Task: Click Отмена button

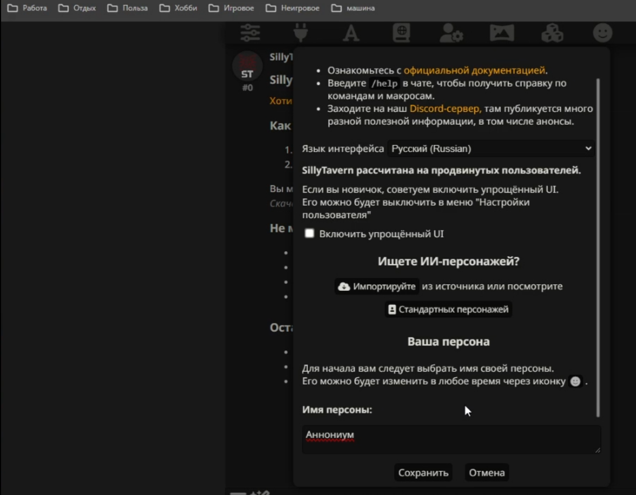Action: point(487,473)
